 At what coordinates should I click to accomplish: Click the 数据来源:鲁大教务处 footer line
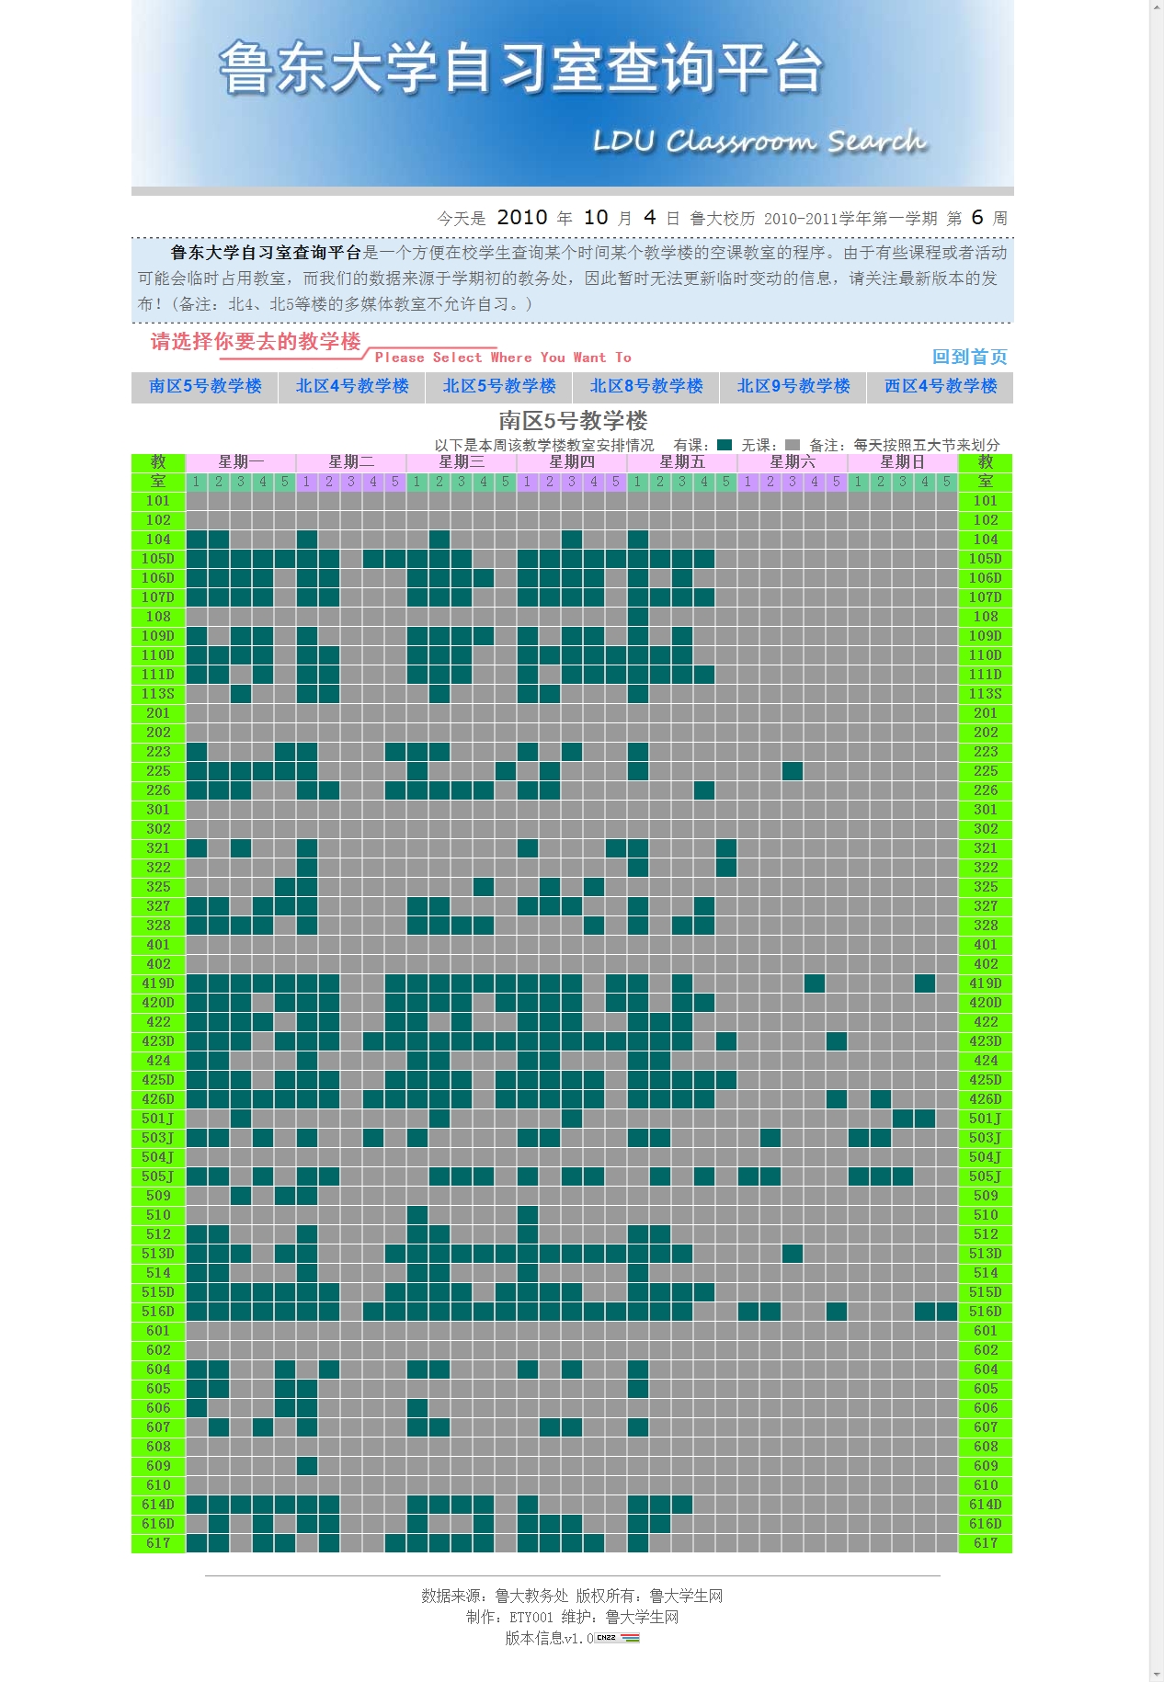point(495,1596)
